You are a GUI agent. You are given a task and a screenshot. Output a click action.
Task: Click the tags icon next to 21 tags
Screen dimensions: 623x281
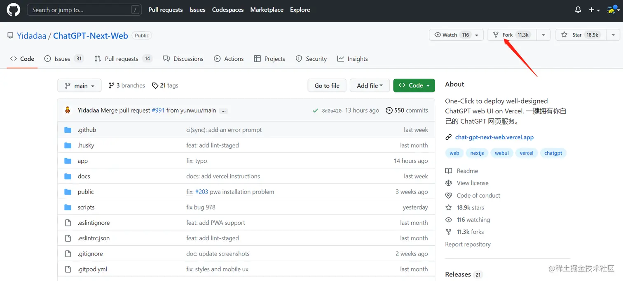click(x=155, y=85)
